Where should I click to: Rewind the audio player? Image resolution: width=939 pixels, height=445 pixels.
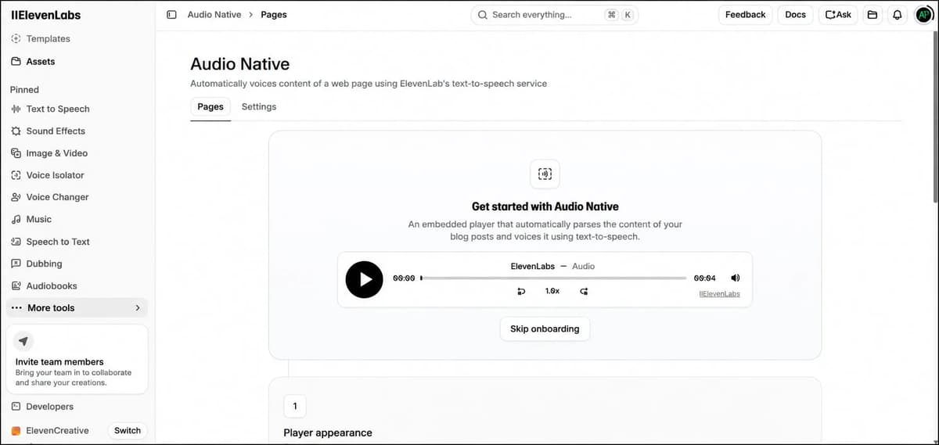coord(521,291)
